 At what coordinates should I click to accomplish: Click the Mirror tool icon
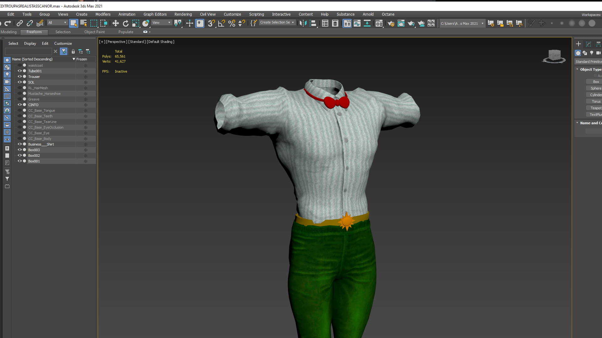pos(303,23)
